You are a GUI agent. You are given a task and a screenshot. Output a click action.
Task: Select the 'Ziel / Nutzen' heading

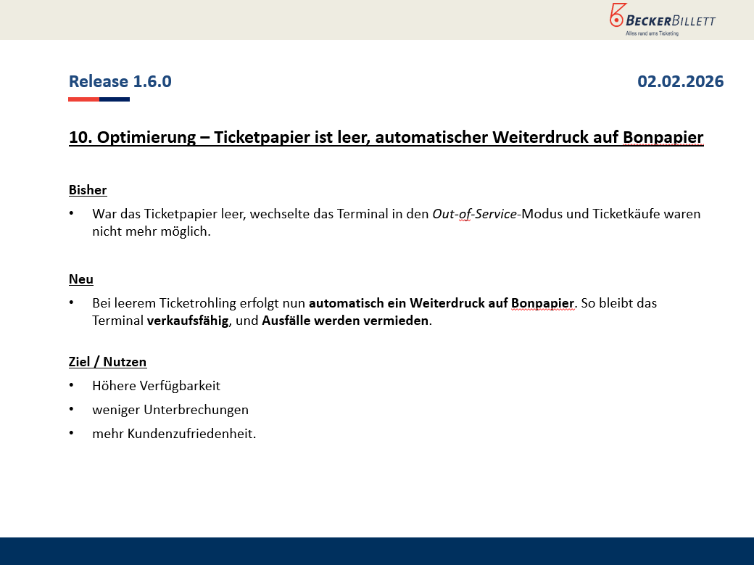click(x=107, y=362)
